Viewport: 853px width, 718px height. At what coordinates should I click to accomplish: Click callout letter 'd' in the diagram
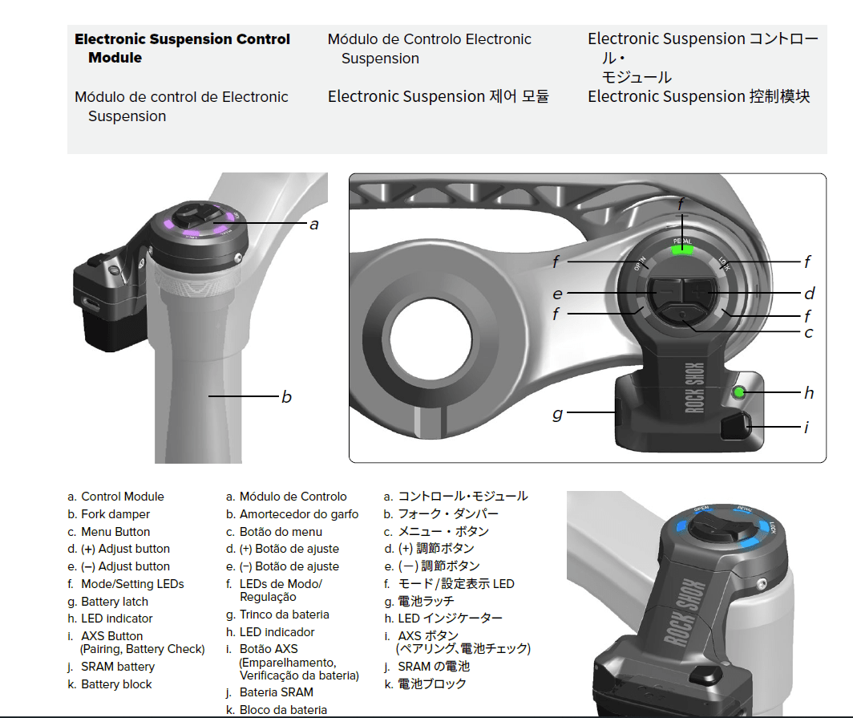point(810,294)
